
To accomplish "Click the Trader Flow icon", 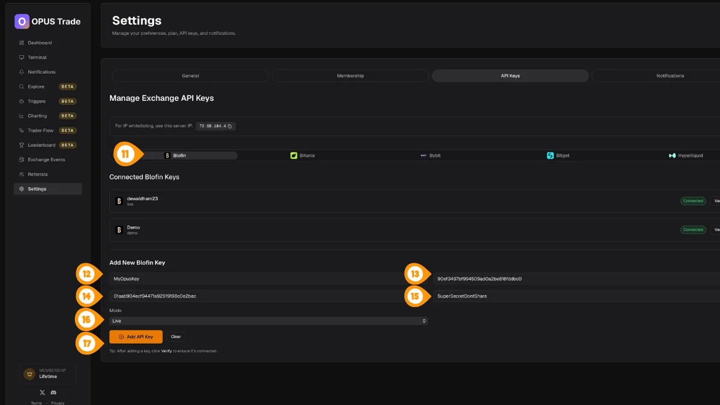I will pyautogui.click(x=22, y=130).
